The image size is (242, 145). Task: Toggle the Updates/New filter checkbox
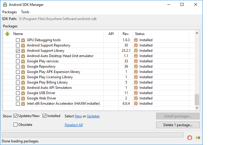coord(16,116)
